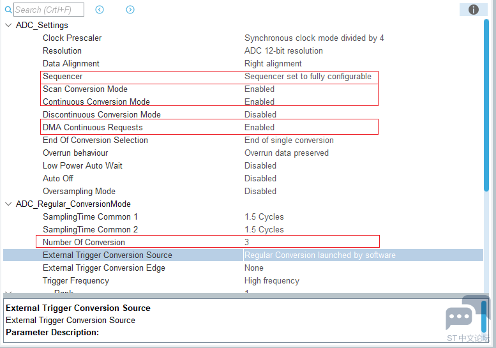The width and height of the screenshot is (496, 348).
Task: Open External Trigger Conversion Source value dropdown
Action: (363, 255)
